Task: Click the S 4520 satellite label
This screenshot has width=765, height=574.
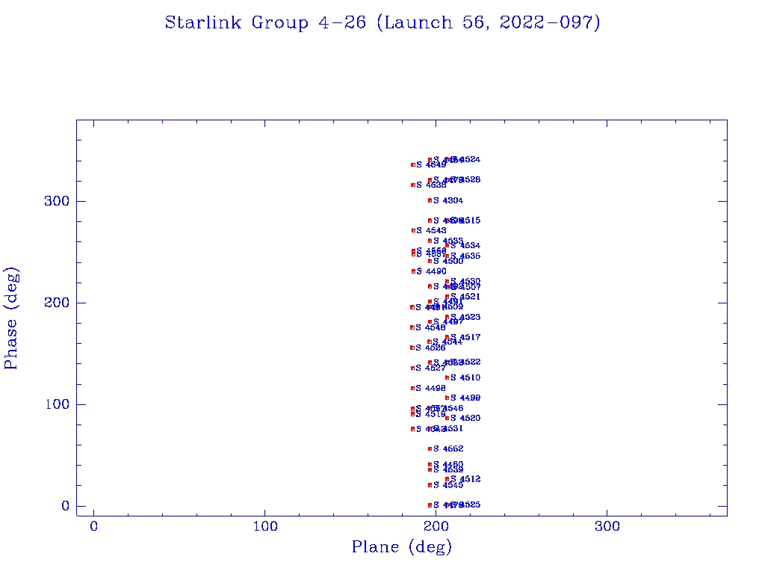Action: coord(465,419)
